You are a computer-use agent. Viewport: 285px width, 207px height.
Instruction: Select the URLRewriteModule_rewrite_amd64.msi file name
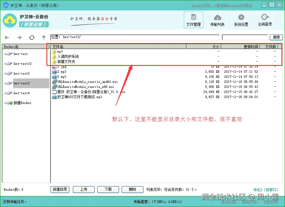pyautogui.click(x=87, y=82)
